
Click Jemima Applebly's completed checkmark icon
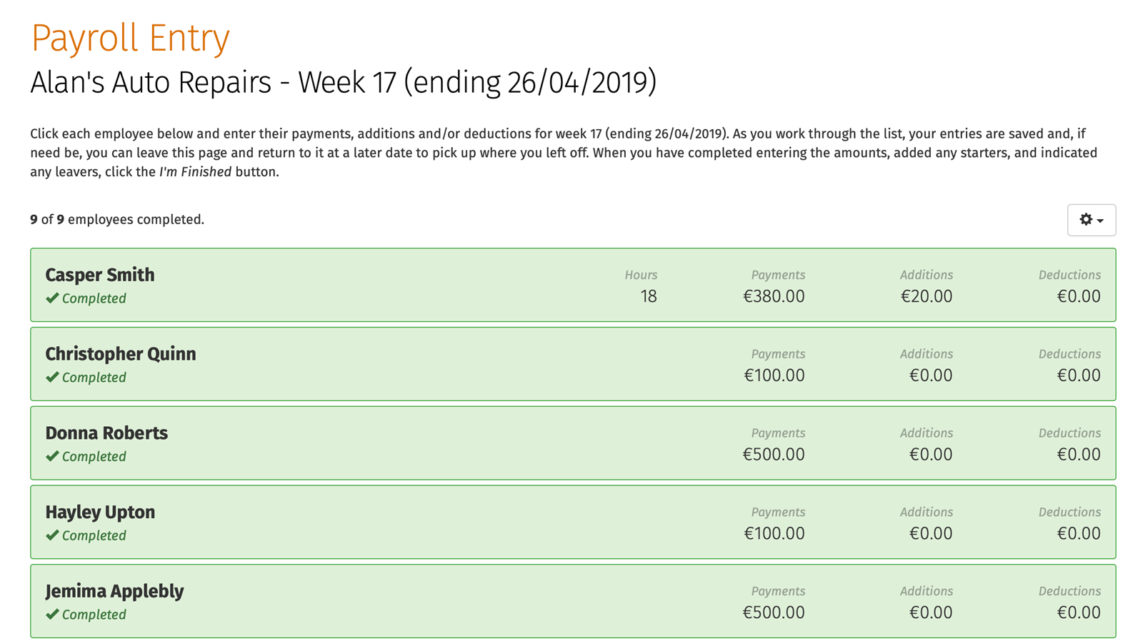(52, 615)
